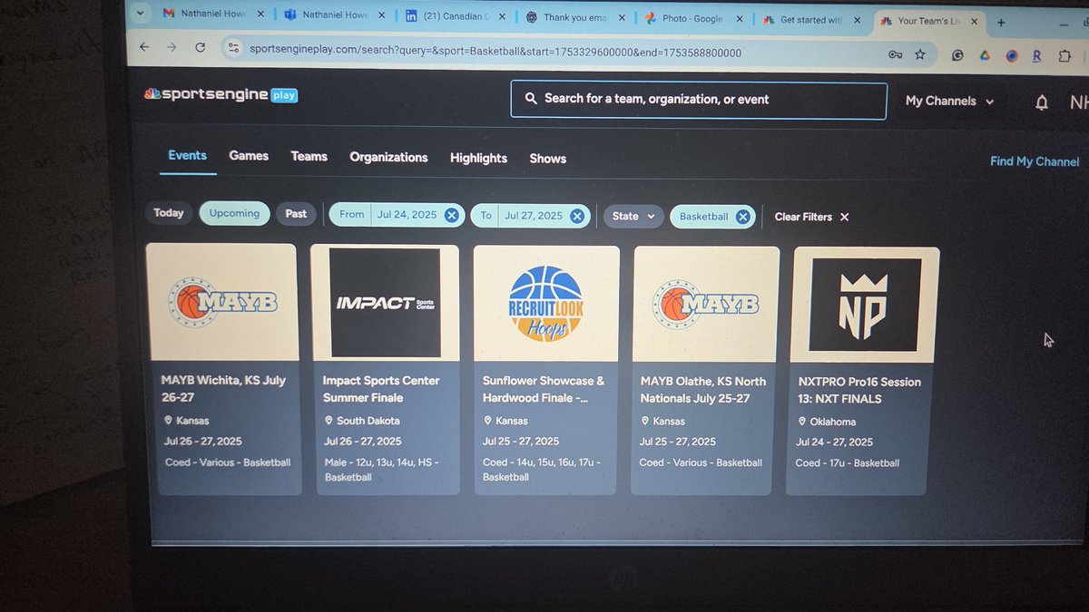The width and height of the screenshot is (1089, 612).
Task: Click the Clear Filters button
Action: point(812,217)
